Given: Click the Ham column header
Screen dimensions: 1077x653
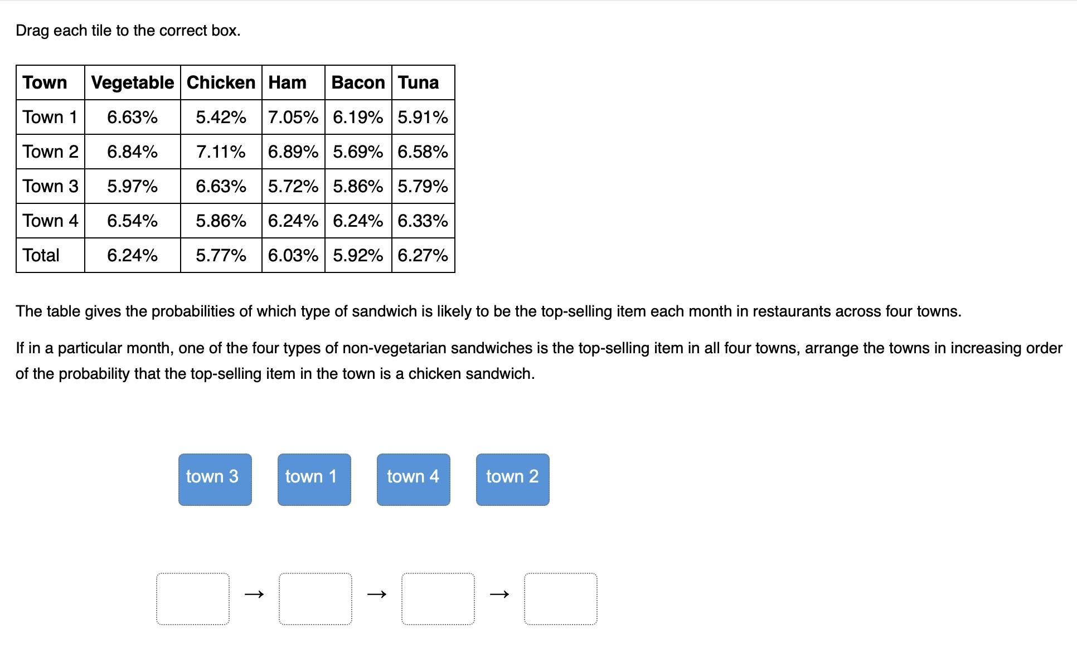Looking at the screenshot, I should 287,82.
